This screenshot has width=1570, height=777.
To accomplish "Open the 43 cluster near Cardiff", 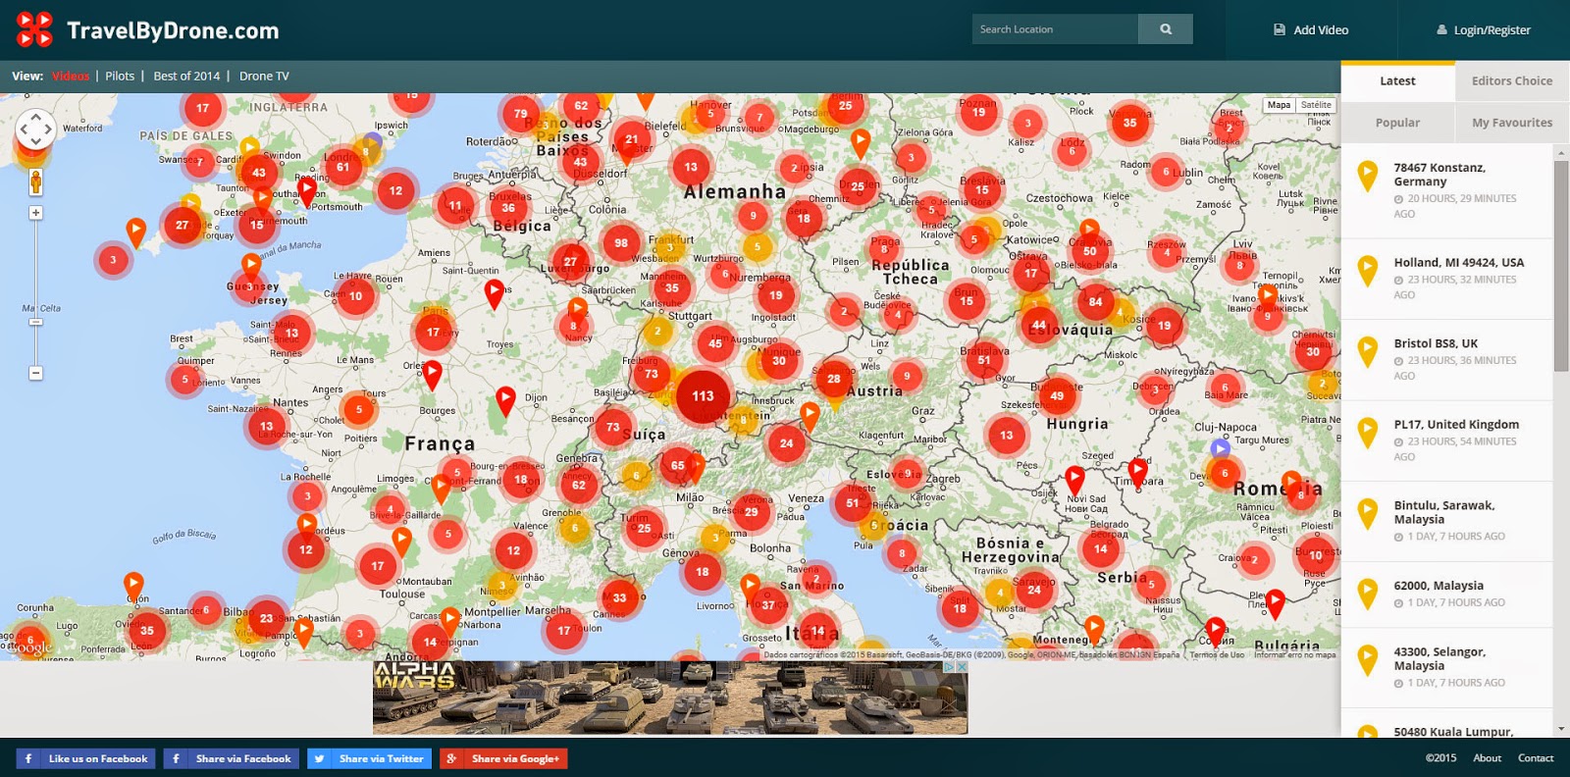I will tap(259, 173).
